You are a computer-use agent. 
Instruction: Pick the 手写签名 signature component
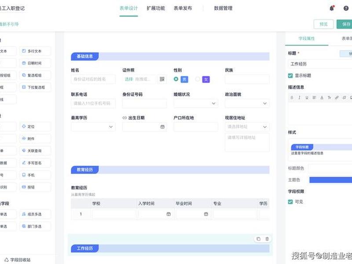(x=35, y=163)
